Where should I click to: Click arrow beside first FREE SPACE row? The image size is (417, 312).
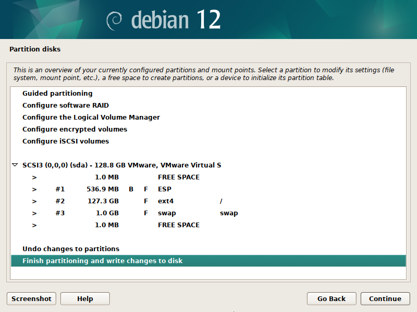[34, 177]
